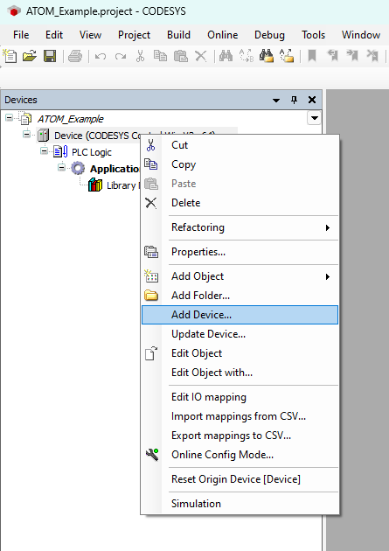Select Add Device... menu entry
The width and height of the screenshot is (389, 551).
240,315
